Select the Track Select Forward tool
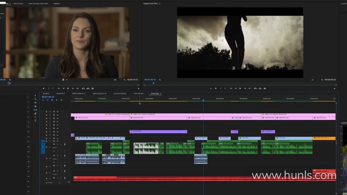 coord(35,99)
